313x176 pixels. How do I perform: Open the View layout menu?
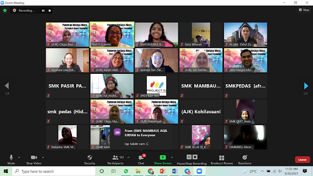(x=304, y=10)
